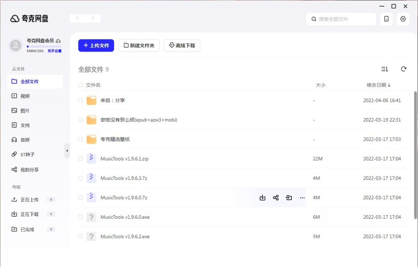Refresh the file list
This screenshot has width=418, height=267.
(x=404, y=69)
